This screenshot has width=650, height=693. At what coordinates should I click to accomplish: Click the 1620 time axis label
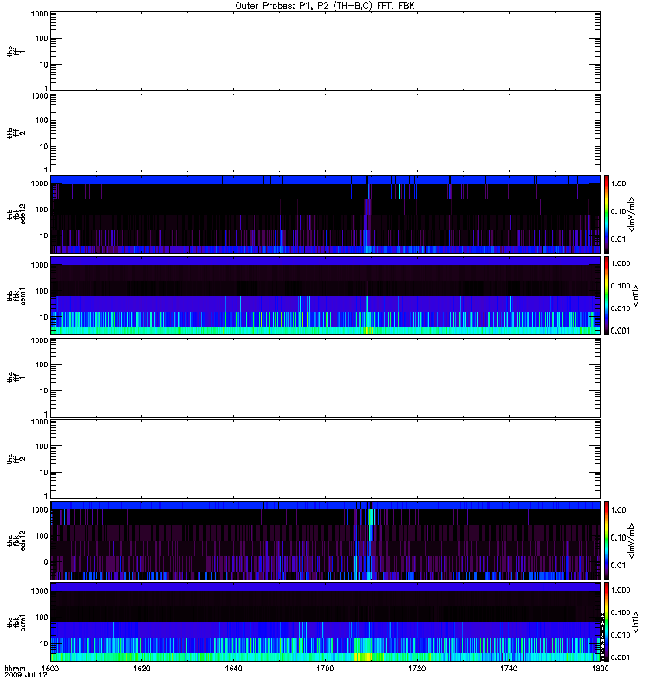tap(142, 668)
